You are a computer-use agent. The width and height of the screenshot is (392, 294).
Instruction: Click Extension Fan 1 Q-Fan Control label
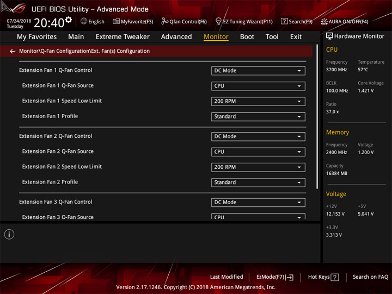(56, 70)
